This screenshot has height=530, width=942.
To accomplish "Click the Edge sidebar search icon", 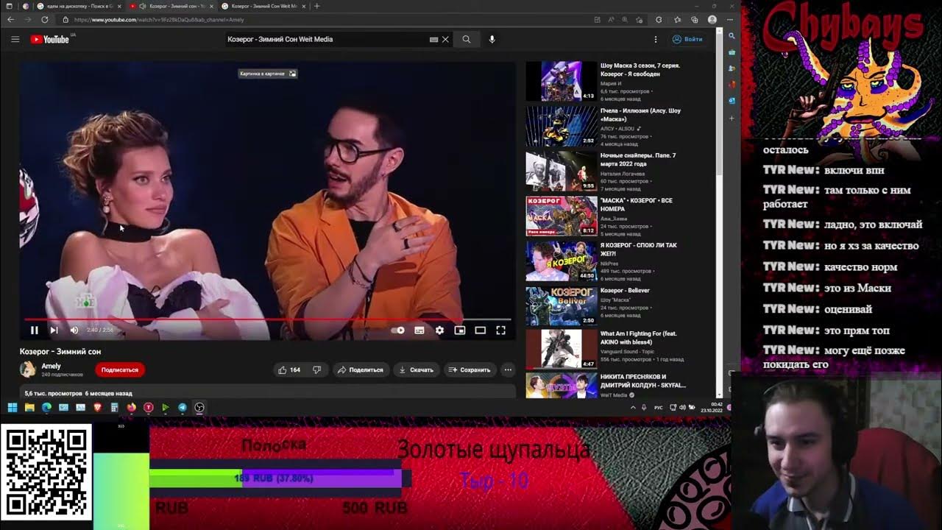I will coord(732,35).
